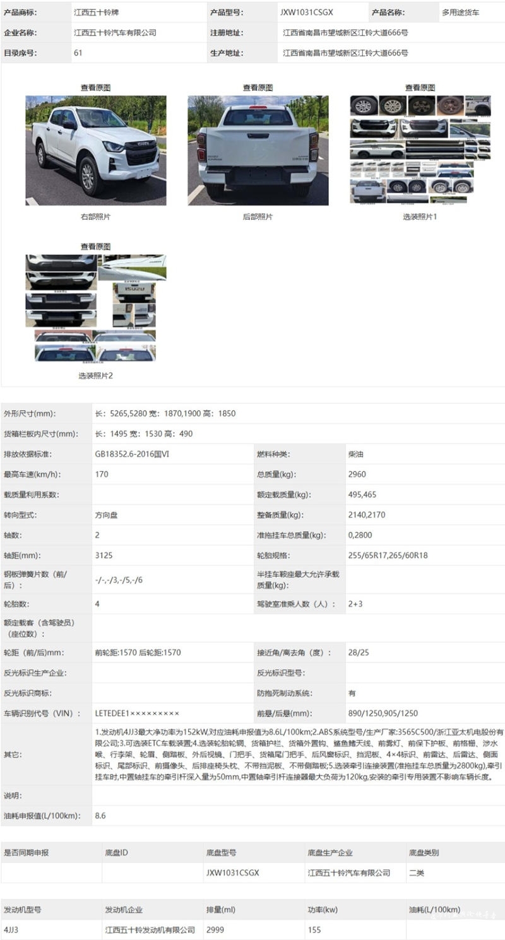Image resolution: width=505 pixels, height=940 pixels.
Task: Click the 右部照片 caption text
Action: 95,216
